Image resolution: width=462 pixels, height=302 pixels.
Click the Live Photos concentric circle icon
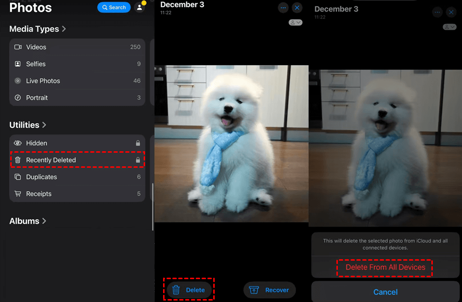[18, 81]
